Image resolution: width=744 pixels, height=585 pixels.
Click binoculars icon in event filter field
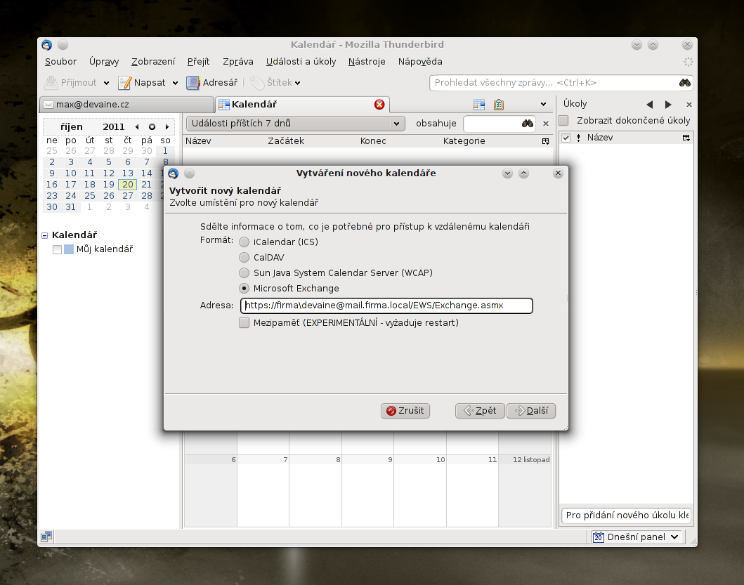(x=527, y=124)
